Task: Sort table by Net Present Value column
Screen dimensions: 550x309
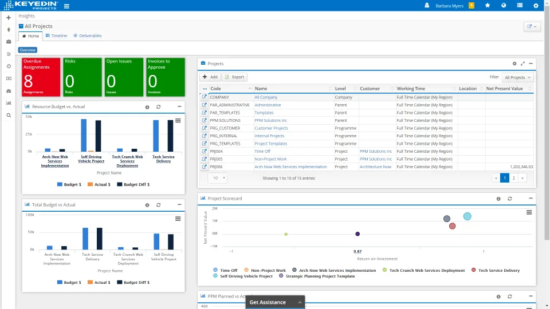Action: 509,89
